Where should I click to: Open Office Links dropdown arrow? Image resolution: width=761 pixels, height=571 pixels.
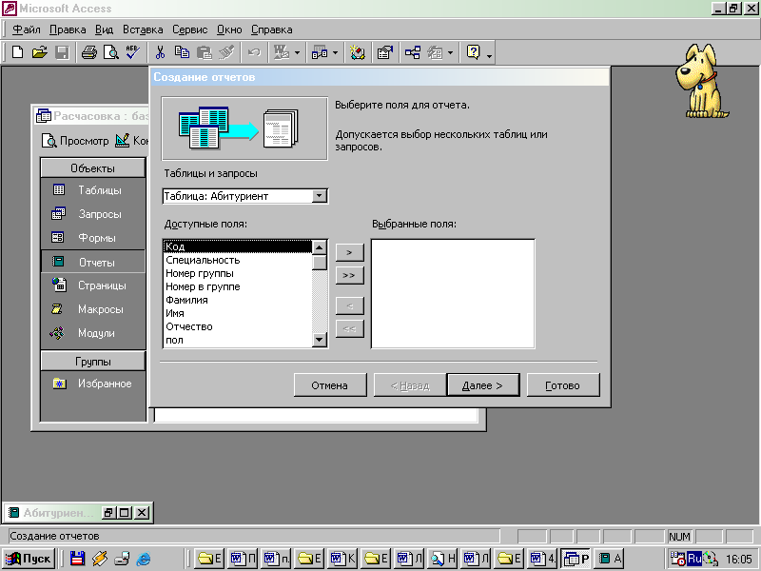point(297,53)
